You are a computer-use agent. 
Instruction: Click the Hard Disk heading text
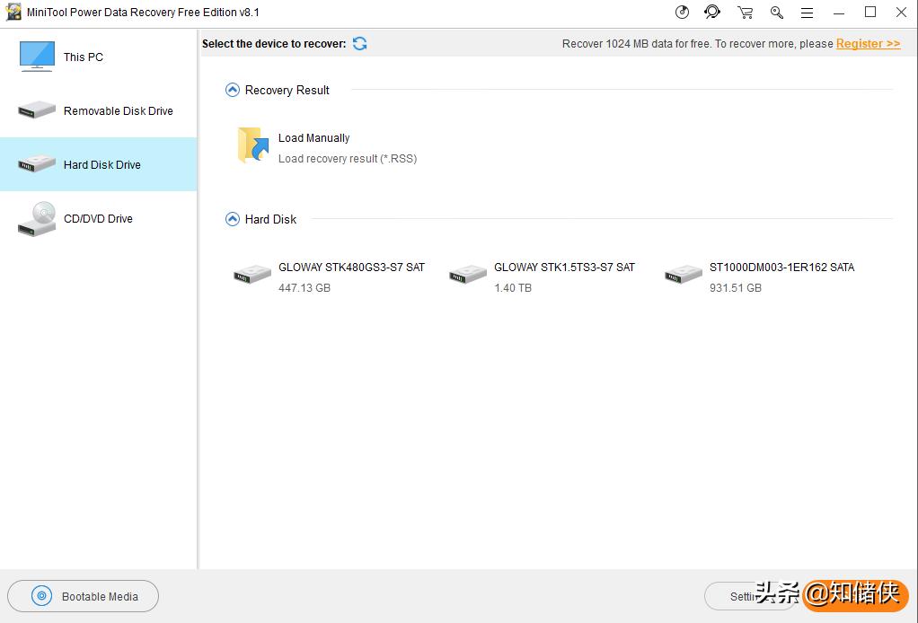pyautogui.click(x=270, y=219)
